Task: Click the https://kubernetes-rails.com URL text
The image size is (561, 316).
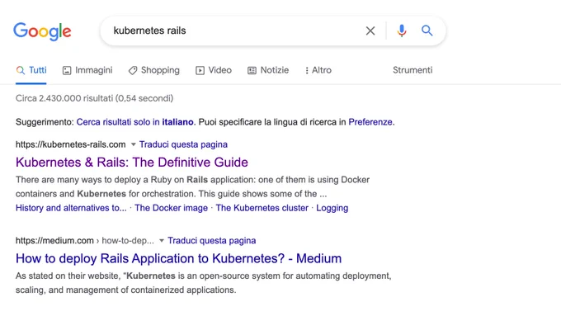Action: (70, 144)
